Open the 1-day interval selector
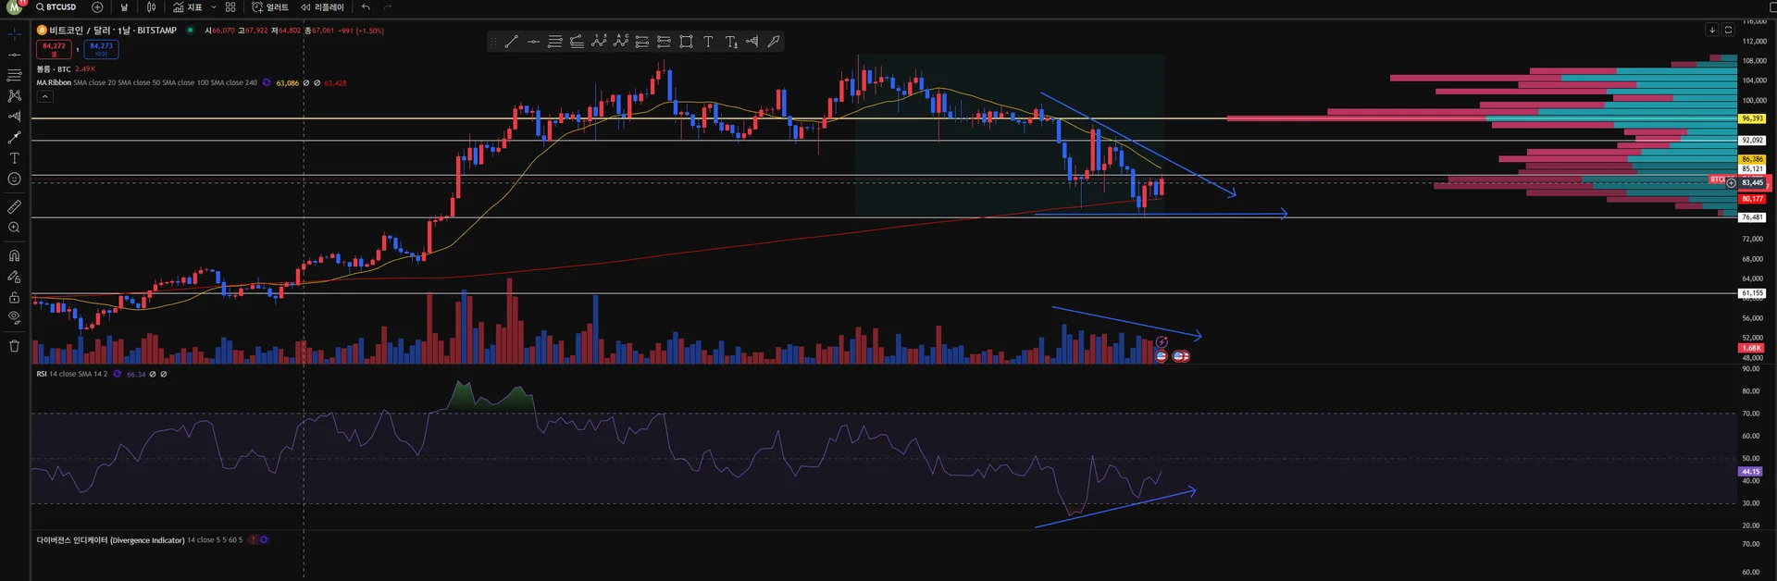 pyautogui.click(x=124, y=7)
